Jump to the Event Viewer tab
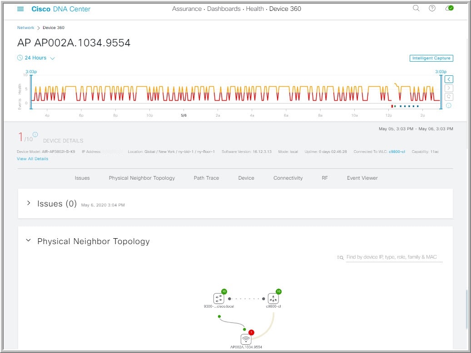The height and width of the screenshot is (353, 471). (x=362, y=178)
